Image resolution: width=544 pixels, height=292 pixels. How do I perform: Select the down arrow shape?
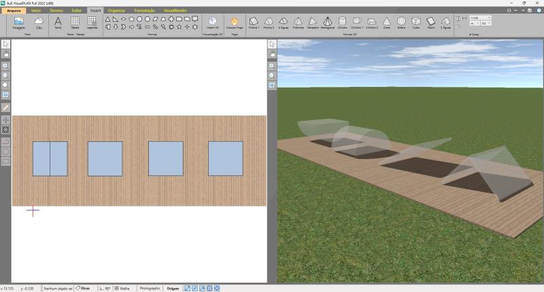[115, 26]
